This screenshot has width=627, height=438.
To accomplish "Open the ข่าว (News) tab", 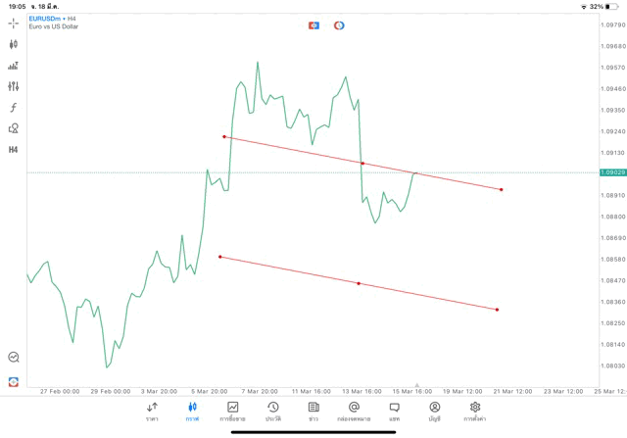I will click(x=313, y=412).
